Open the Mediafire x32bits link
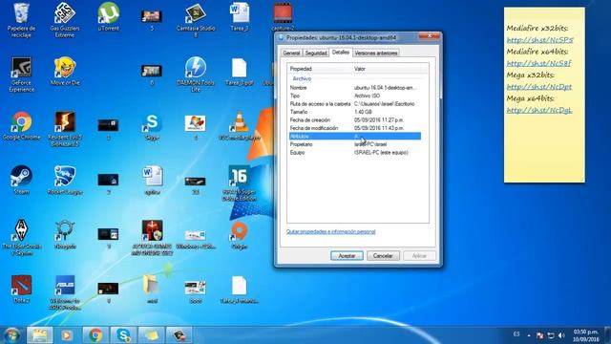This screenshot has height=344, width=611. [539, 40]
